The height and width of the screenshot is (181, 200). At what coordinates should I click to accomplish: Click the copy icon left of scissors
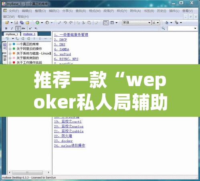coord(78,23)
